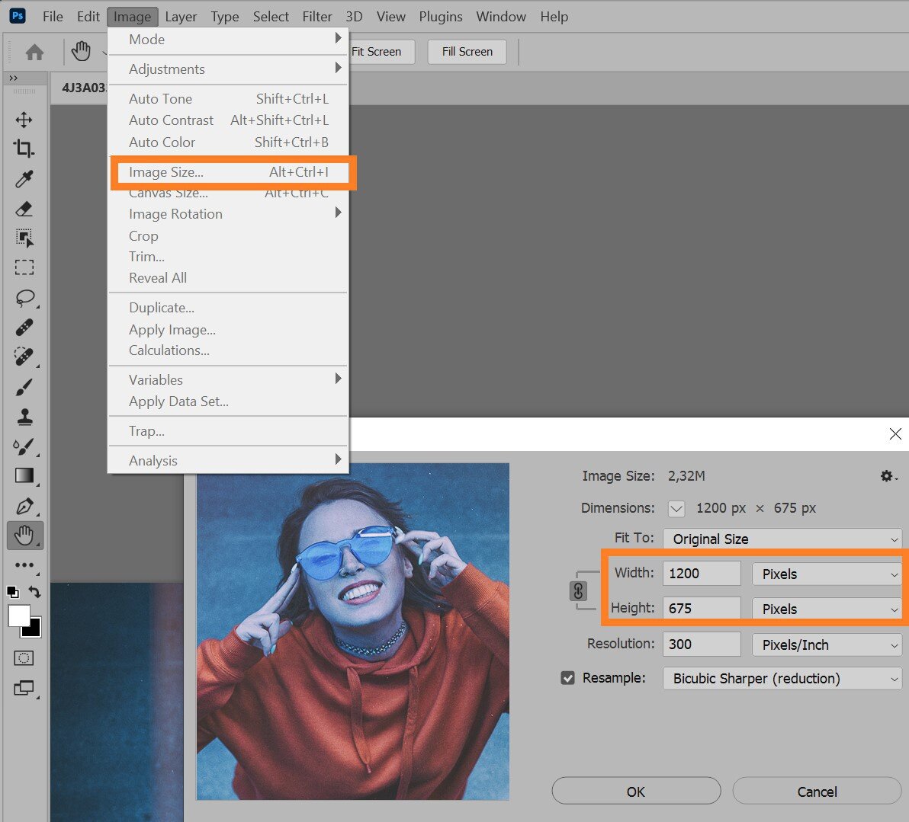Open the Layer menu
This screenshot has height=822, width=909.
coord(181,17)
